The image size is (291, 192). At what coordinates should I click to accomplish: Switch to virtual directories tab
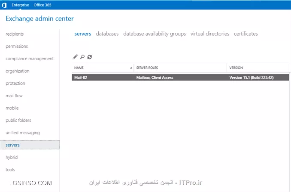(210, 34)
